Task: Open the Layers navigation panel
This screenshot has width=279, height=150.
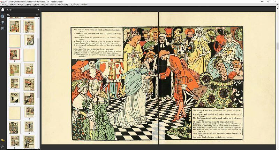Action: 2,22
